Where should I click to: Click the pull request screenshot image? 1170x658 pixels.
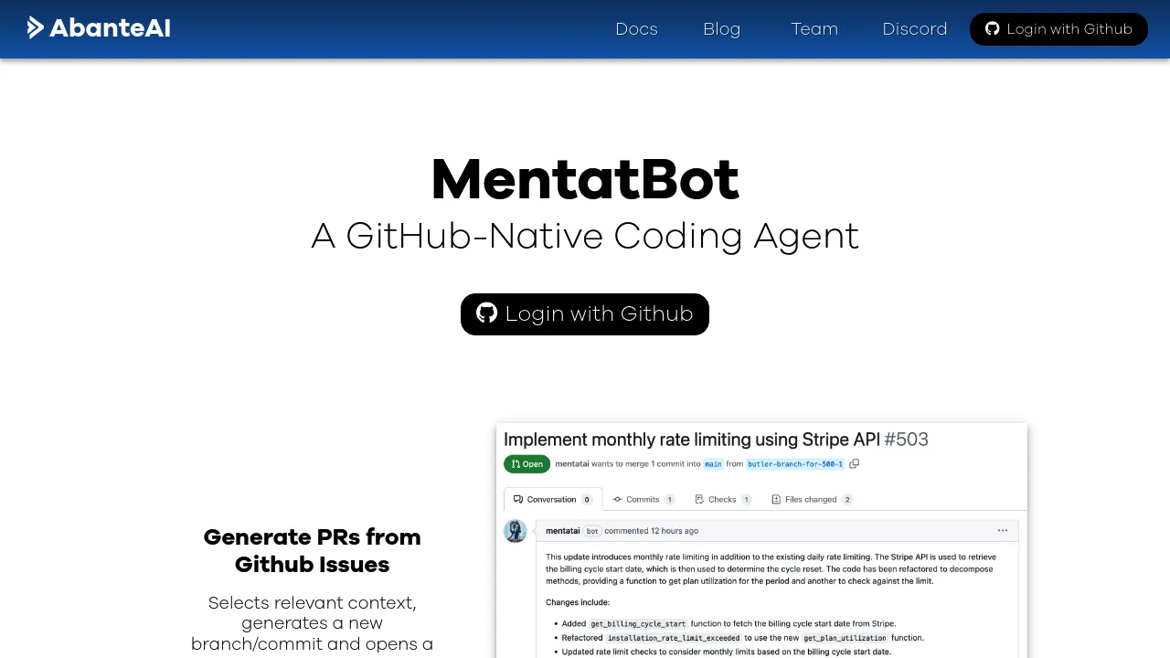point(761,540)
